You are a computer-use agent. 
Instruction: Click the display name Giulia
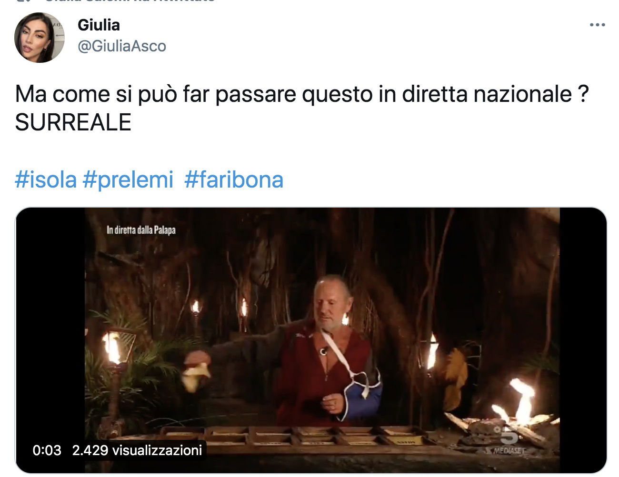coord(99,25)
